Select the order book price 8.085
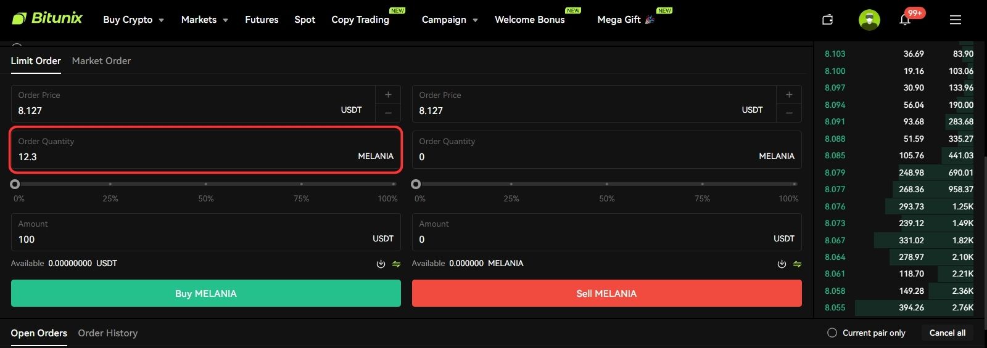Screen dimensions: 987x348 (x=835, y=156)
